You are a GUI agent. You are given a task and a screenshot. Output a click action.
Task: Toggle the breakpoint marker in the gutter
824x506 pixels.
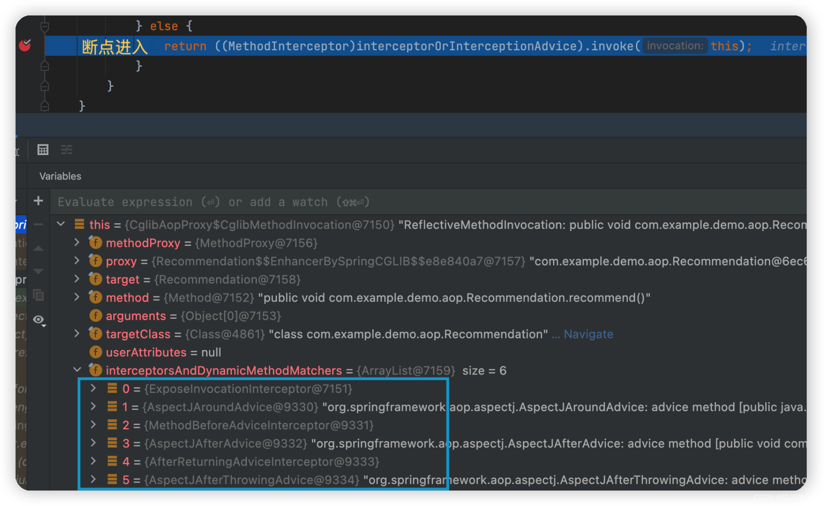tap(25, 45)
